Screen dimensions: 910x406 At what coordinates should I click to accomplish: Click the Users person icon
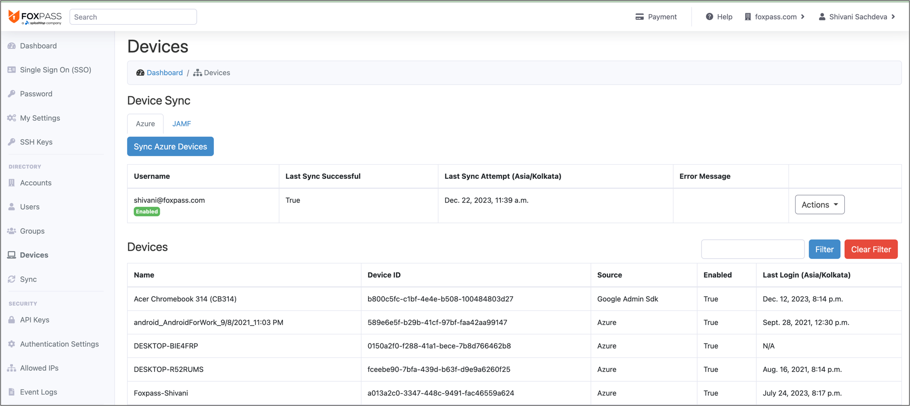click(x=12, y=207)
